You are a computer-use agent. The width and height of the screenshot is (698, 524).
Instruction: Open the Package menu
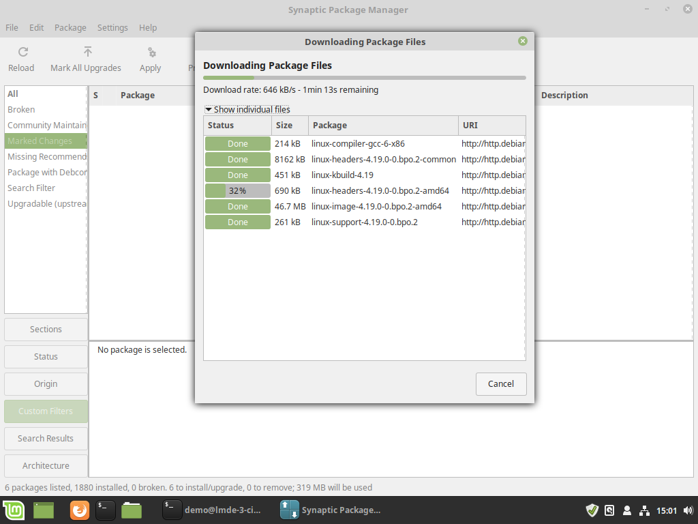tap(70, 27)
